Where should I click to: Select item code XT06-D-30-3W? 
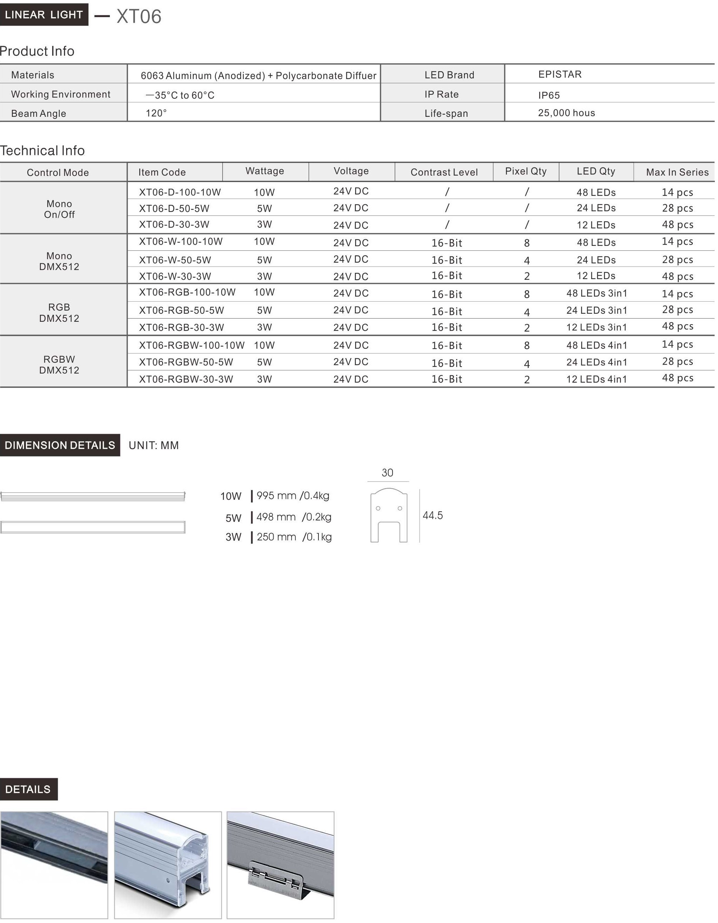pyautogui.click(x=174, y=225)
